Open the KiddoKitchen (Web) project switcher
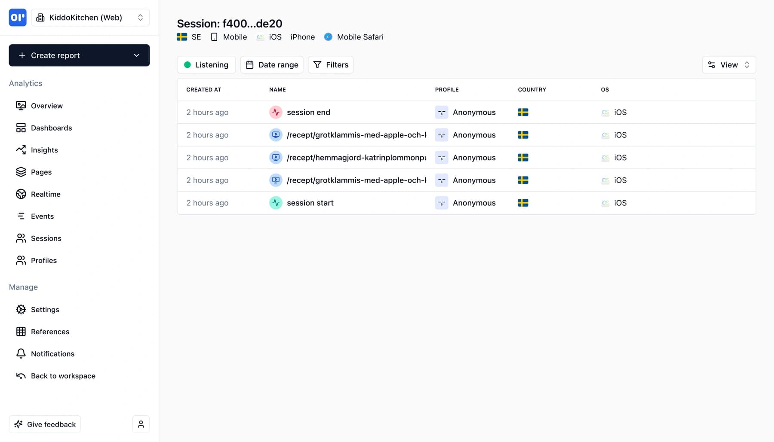 90,18
